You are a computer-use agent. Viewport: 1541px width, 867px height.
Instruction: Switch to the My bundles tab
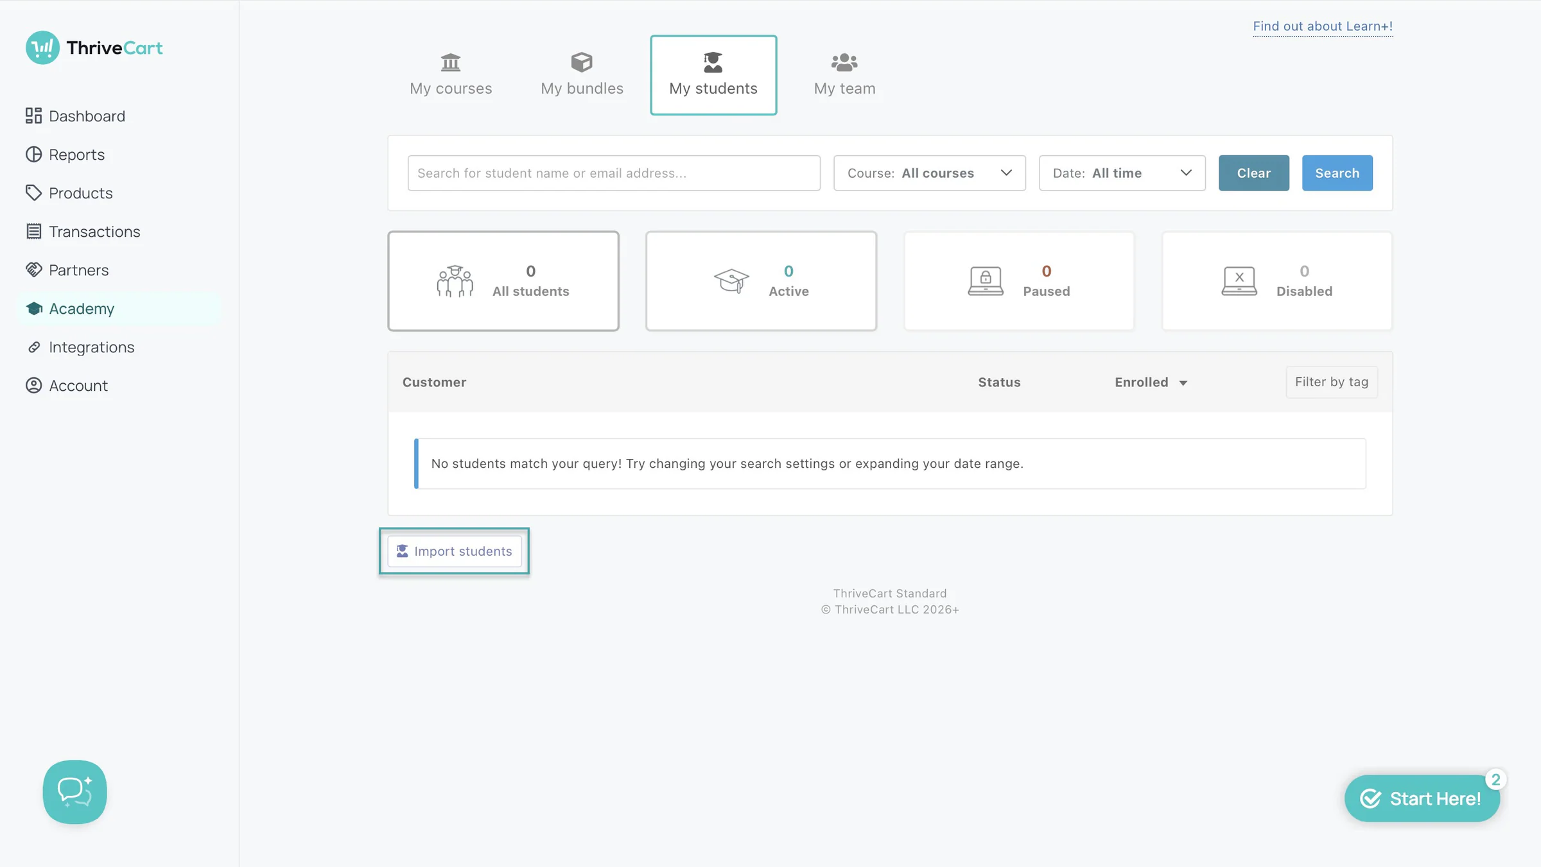coord(582,75)
